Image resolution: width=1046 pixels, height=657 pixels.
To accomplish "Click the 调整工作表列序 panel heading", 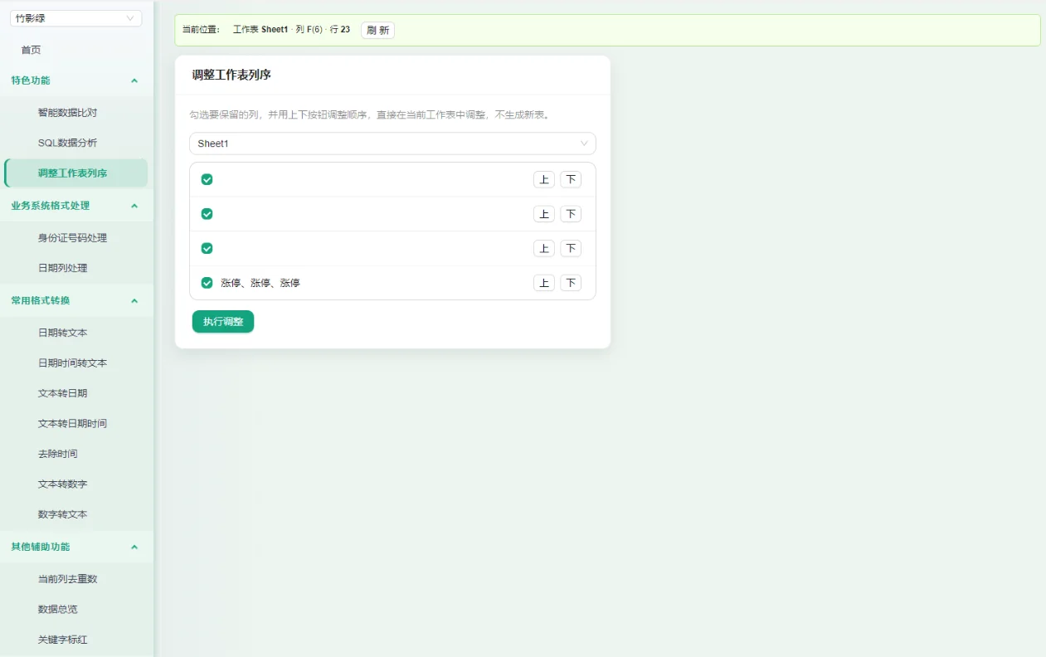I will point(231,75).
